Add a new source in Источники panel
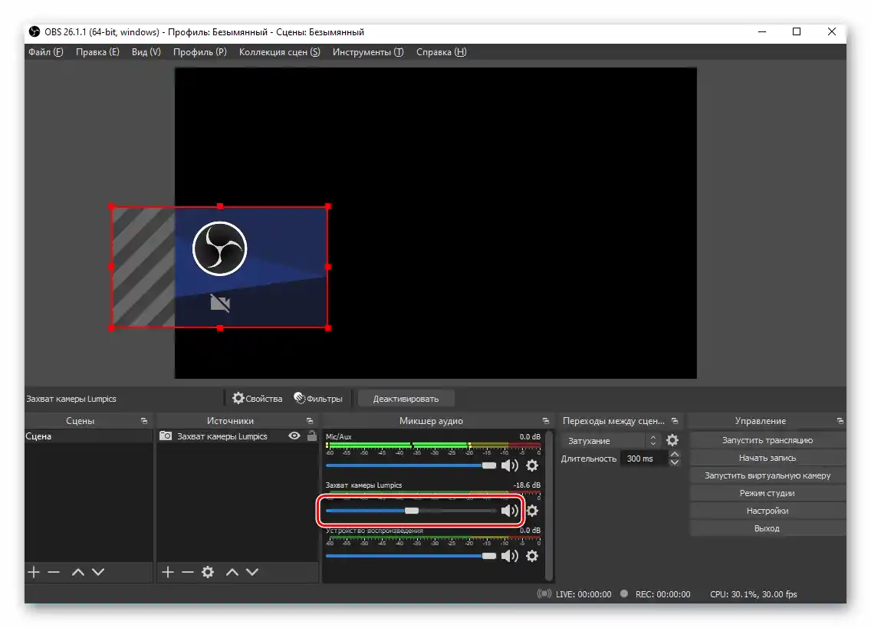The image size is (871, 628). tap(168, 572)
